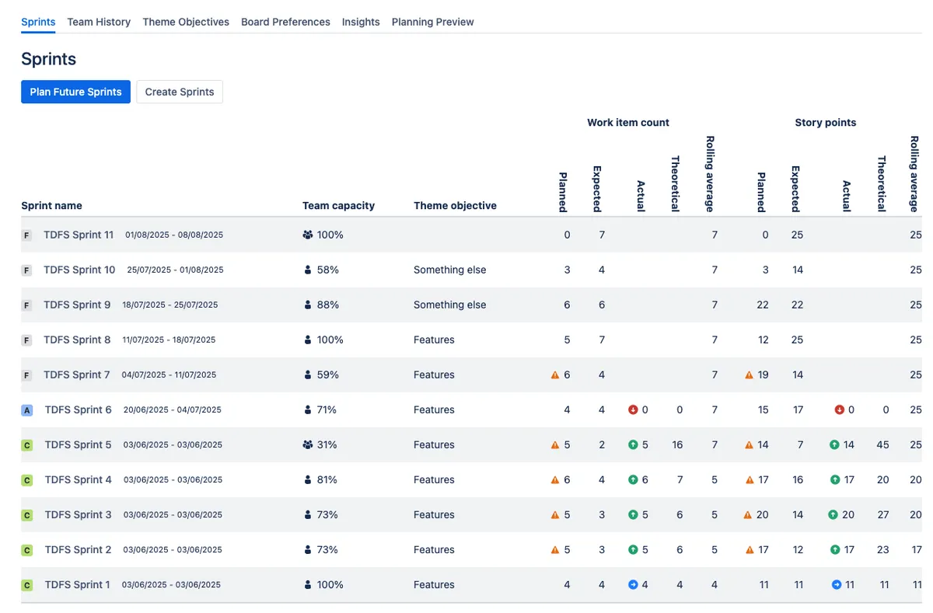Click the Planned header under Work item count

tap(563, 192)
